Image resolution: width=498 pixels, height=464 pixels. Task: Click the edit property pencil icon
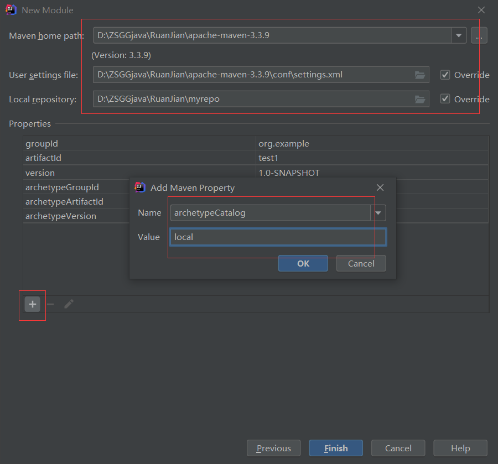point(69,304)
